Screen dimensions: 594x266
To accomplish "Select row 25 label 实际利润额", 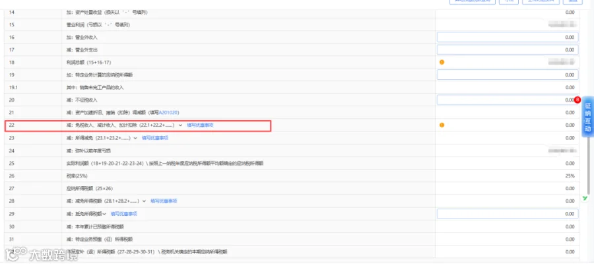I will tap(164, 163).
